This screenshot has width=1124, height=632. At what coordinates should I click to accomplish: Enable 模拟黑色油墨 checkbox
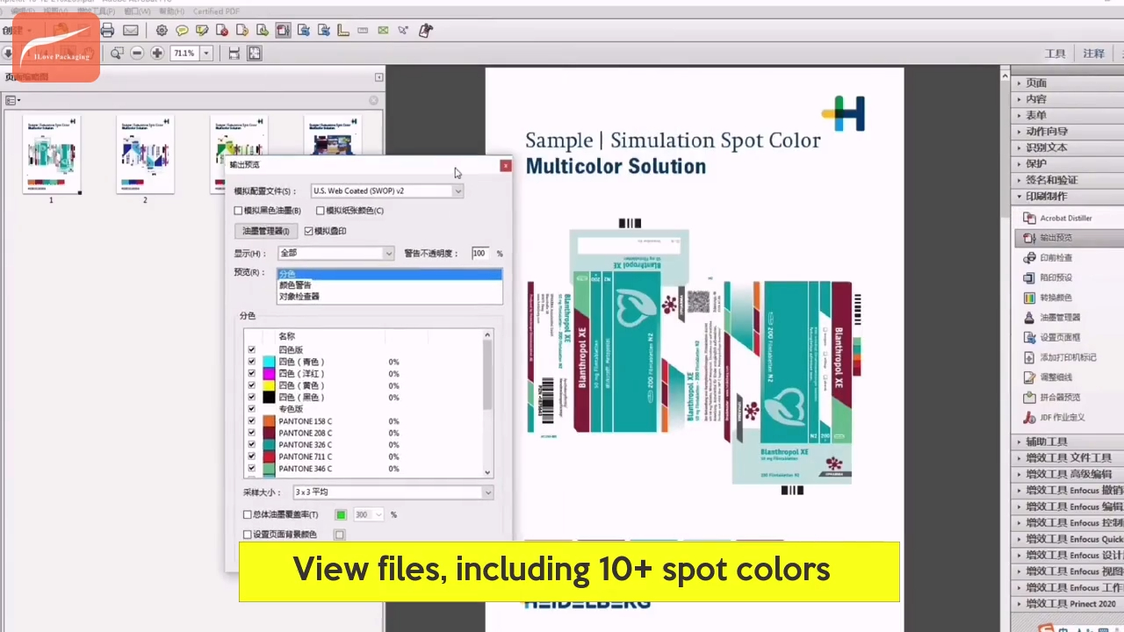pos(239,211)
